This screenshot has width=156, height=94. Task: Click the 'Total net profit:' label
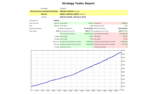(34, 23)
